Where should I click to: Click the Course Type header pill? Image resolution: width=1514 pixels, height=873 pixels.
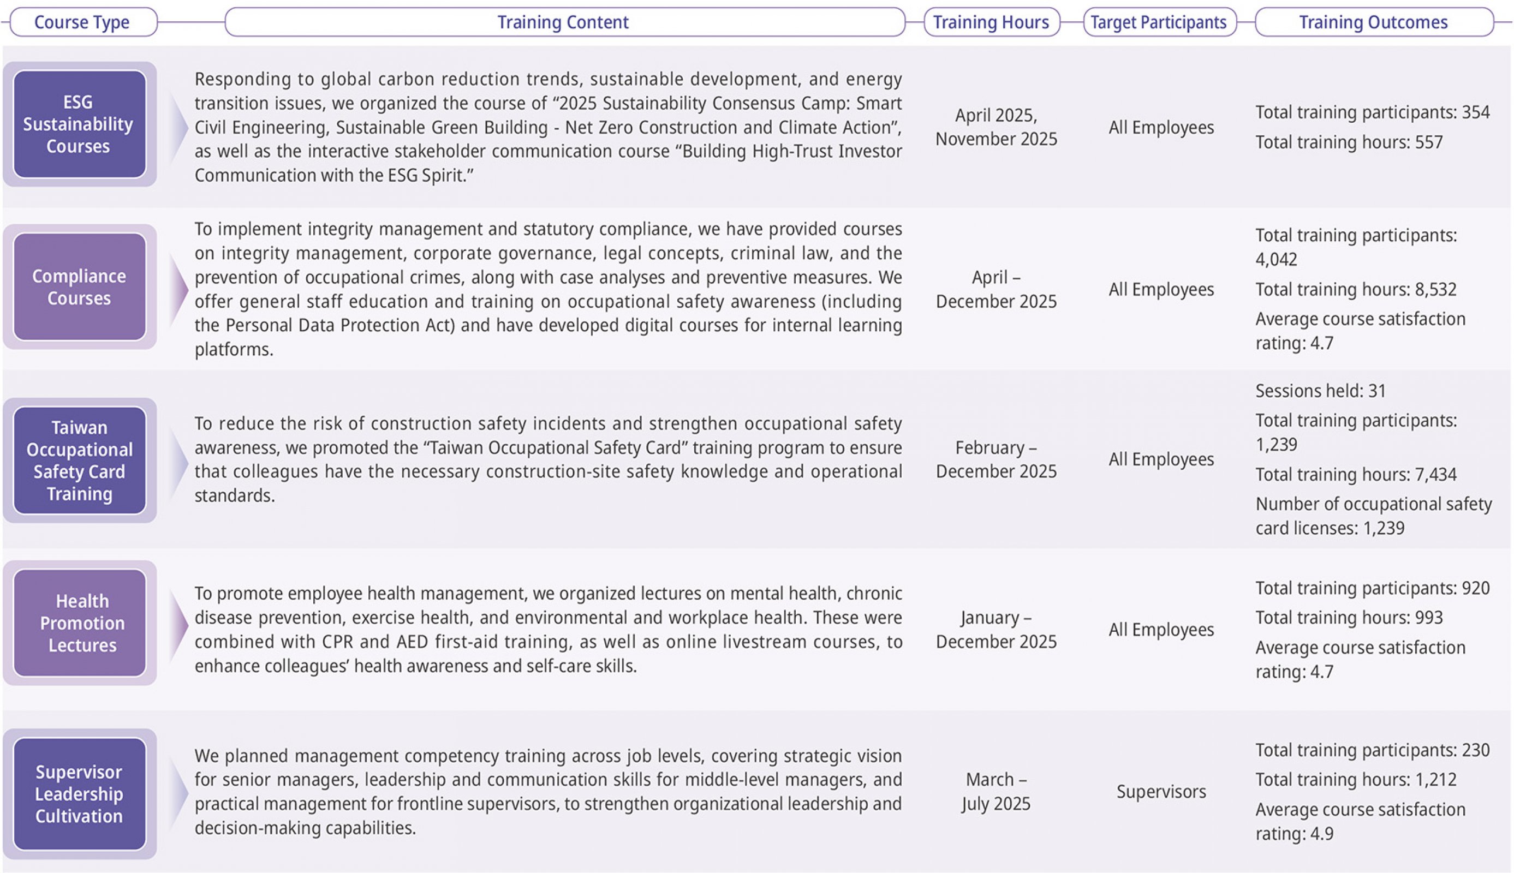pyautogui.click(x=84, y=22)
